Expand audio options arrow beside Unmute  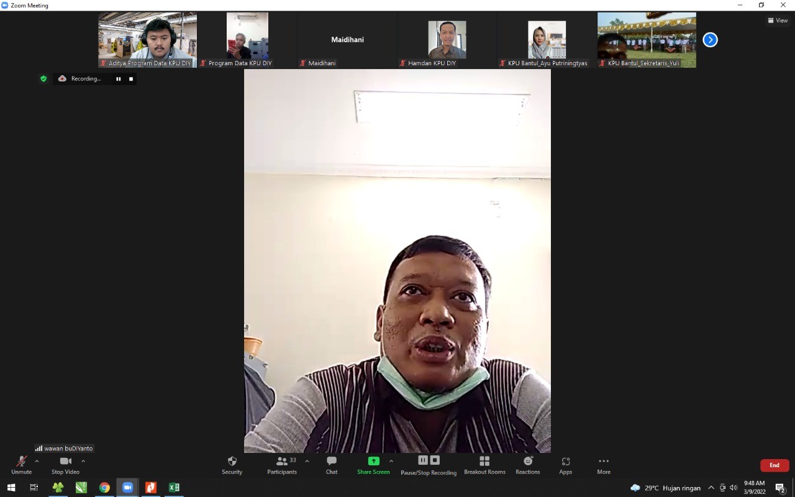pos(37,461)
